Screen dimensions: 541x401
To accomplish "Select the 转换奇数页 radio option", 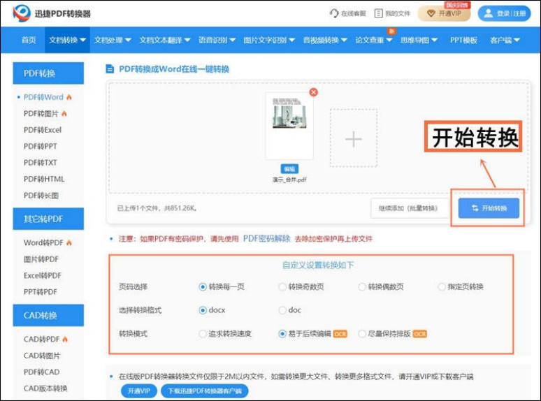I will pos(282,286).
